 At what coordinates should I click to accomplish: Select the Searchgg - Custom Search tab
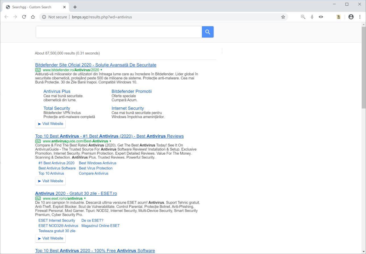pos(36,7)
